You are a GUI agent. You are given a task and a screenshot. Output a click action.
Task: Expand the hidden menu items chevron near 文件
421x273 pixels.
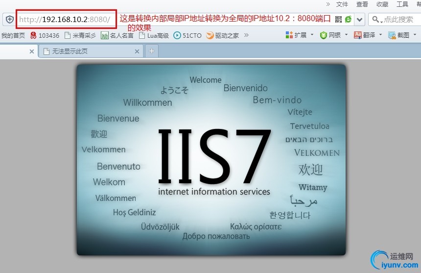[328, 4]
